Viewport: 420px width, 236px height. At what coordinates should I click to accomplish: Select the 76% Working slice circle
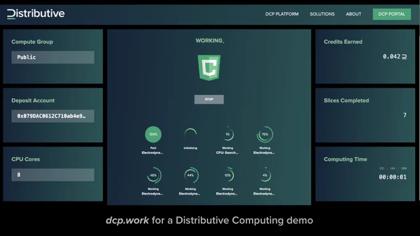click(x=264, y=135)
